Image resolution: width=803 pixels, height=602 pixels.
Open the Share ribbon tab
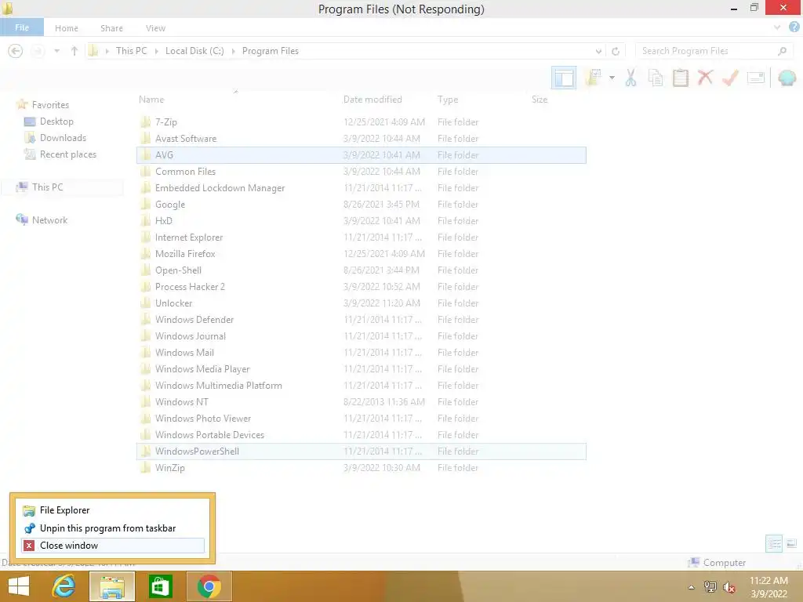(x=111, y=28)
